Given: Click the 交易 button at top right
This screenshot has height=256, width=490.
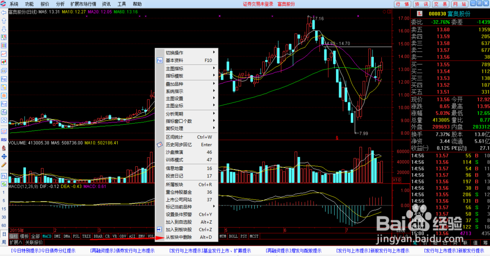Looking at the screenshot, I should (x=441, y=4).
